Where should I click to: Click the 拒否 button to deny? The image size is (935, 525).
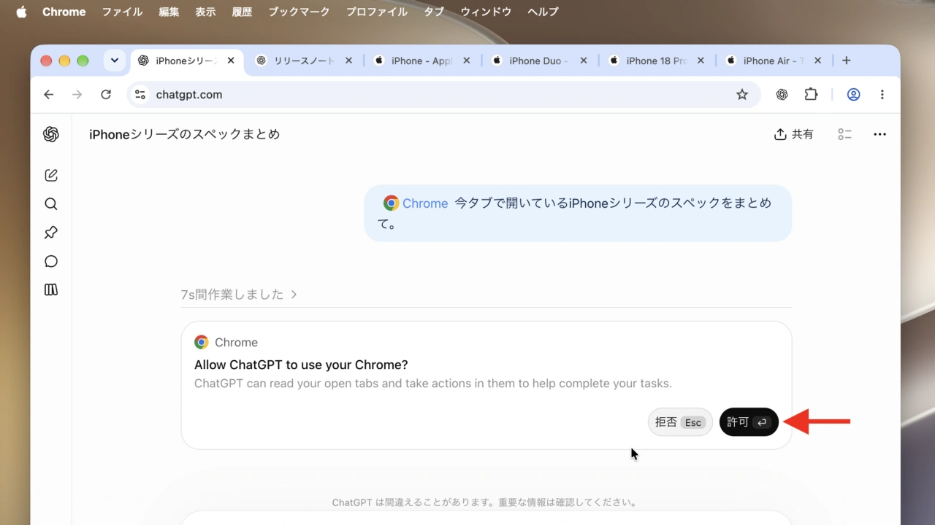pos(679,422)
